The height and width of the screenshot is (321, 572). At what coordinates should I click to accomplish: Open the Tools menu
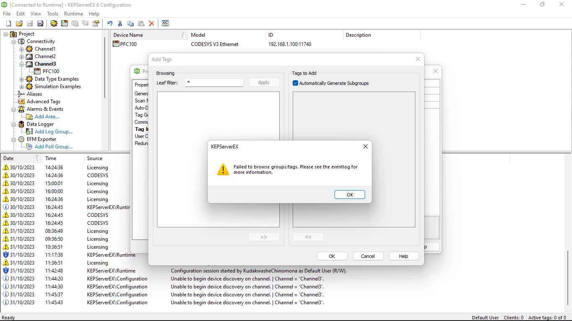coord(52,14)
